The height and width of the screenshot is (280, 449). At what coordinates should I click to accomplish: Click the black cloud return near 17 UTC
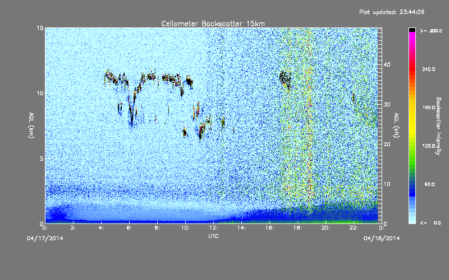pos(285,79)
